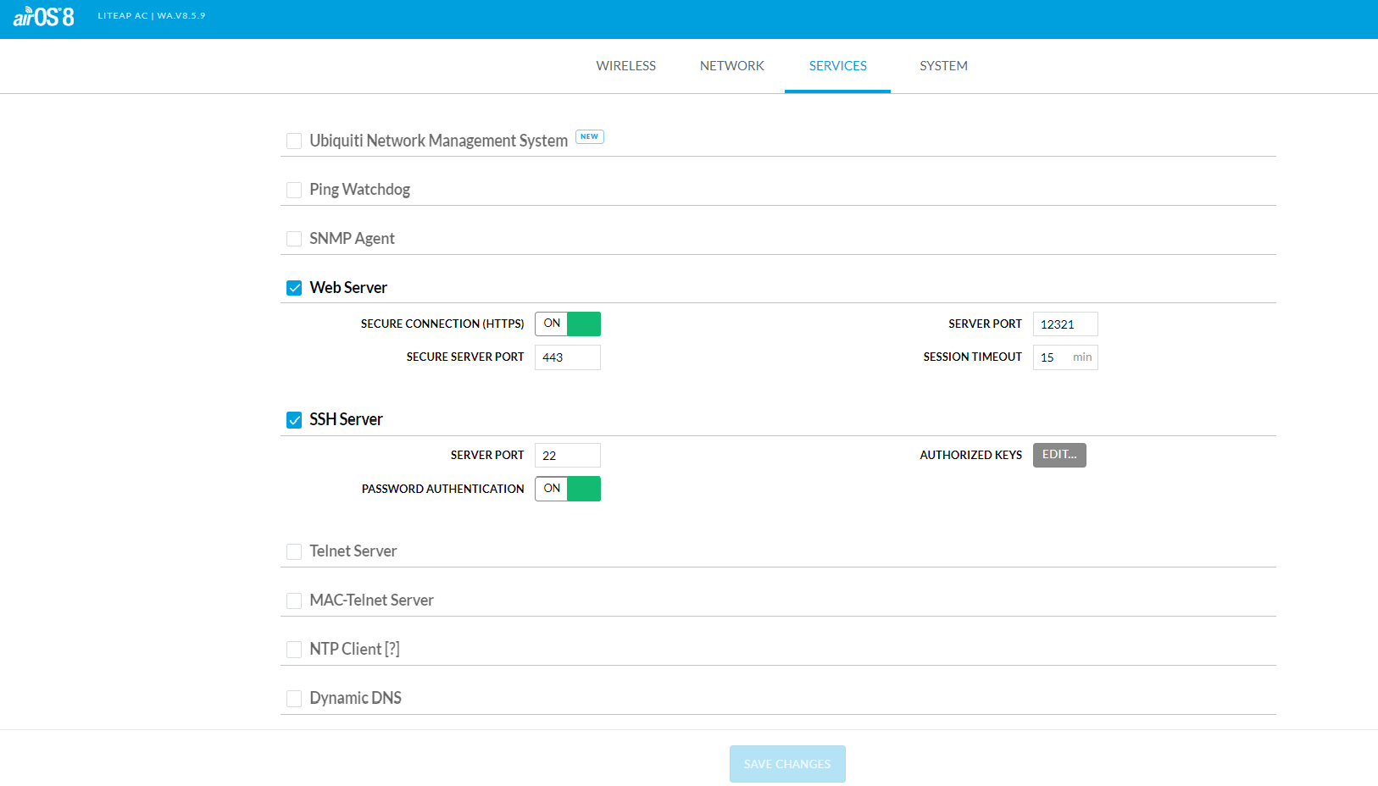Viewport: 1378px width, 786px height.
Task: Click the airOS 8 logo
Action: click(x=43, y=17)
